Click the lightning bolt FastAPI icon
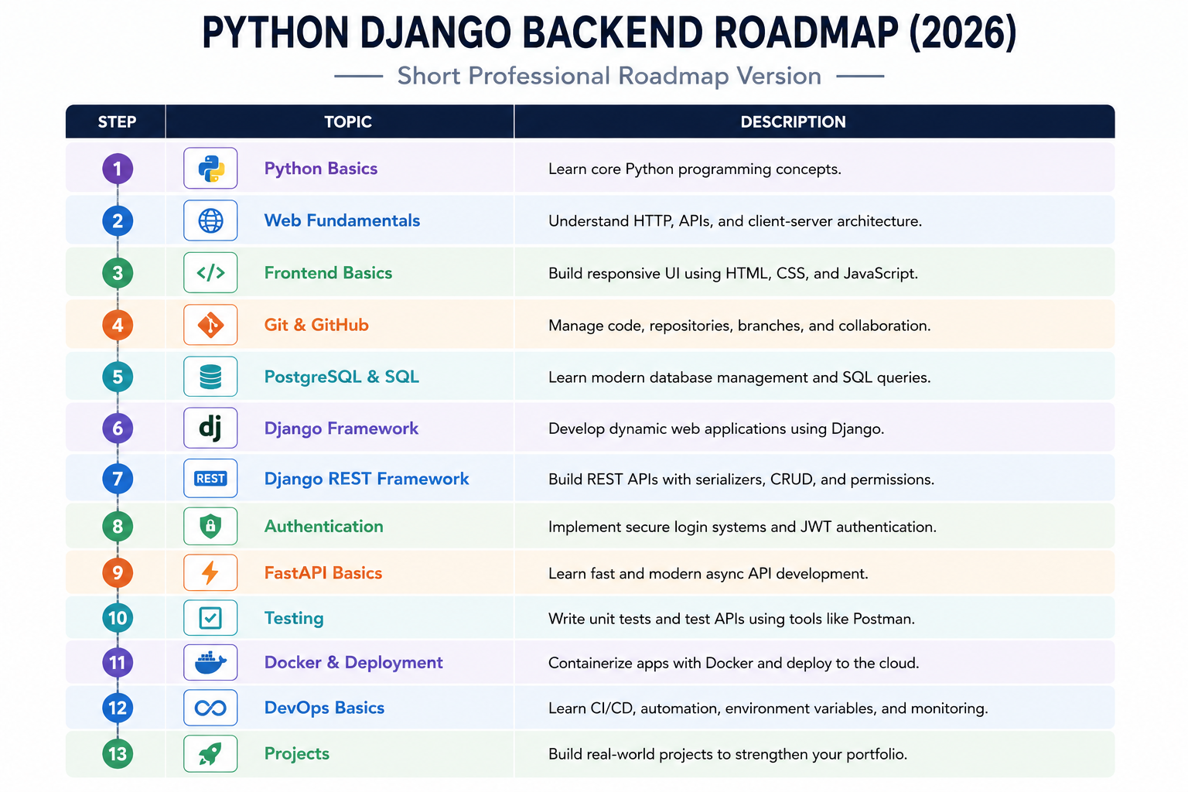1188x792 pixels. 210,572
